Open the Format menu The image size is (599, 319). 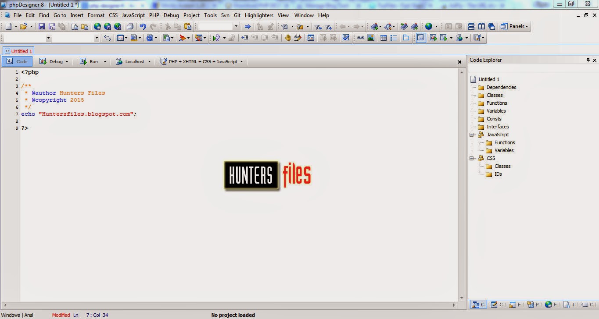pyautogui.click(x=96, y=15)
